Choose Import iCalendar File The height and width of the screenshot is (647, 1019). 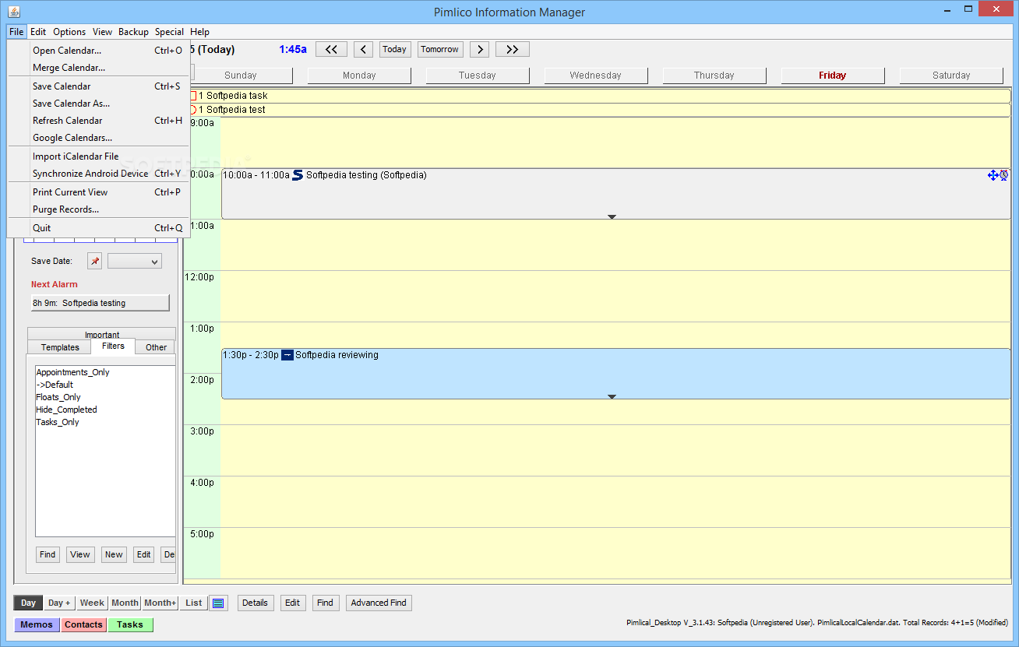[x=98, y=156]
